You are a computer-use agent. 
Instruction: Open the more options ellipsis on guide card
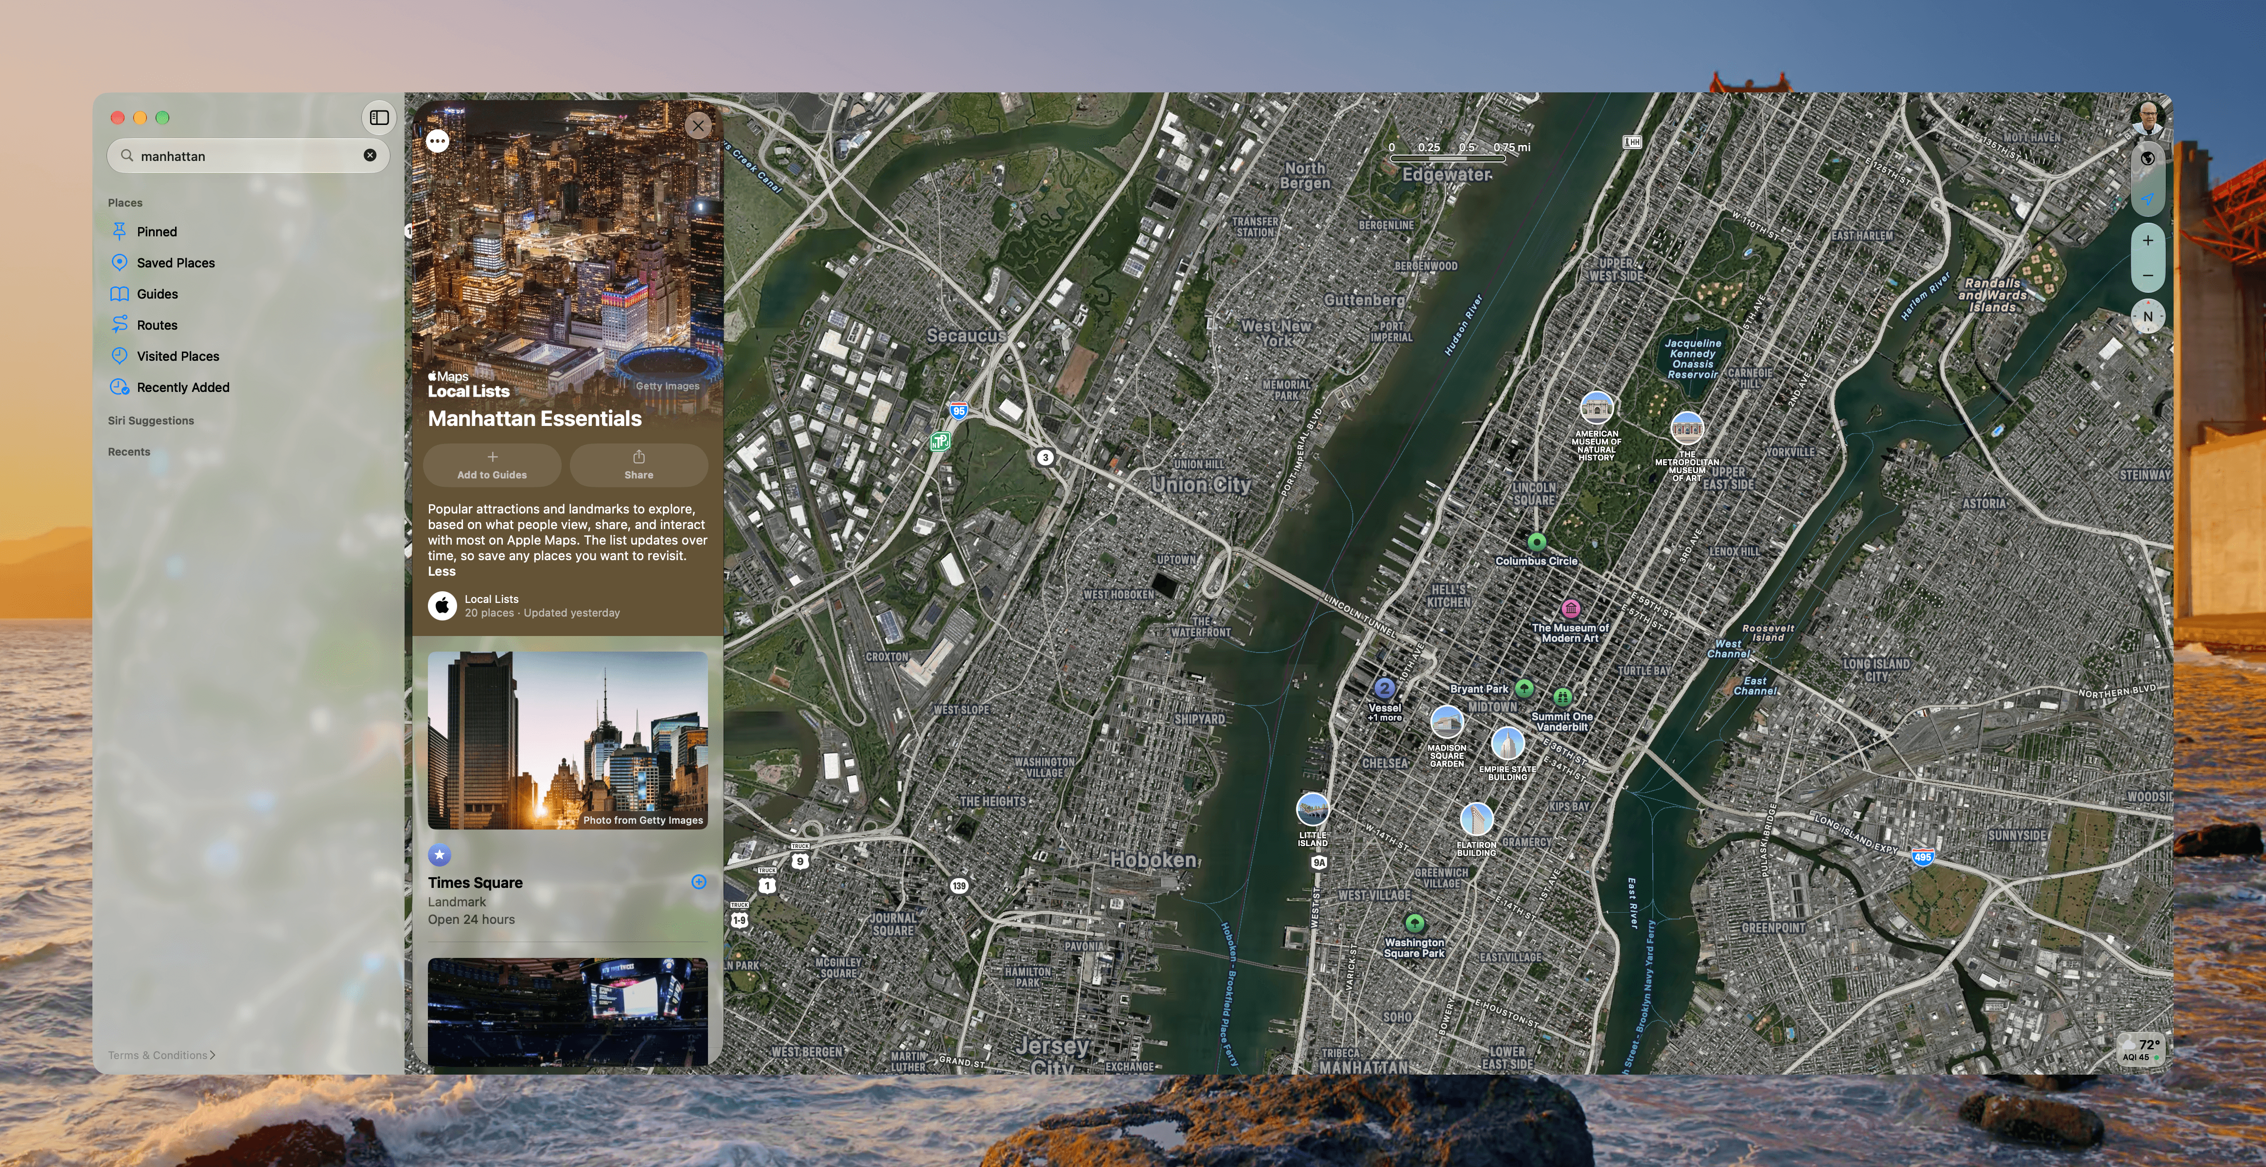coord(437,141)
